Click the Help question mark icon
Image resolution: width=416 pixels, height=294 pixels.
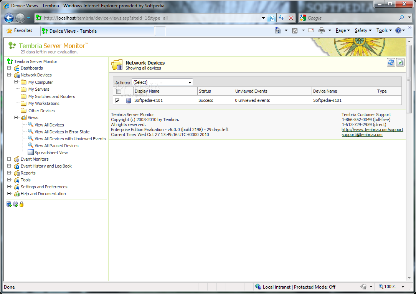click(398, 30)
